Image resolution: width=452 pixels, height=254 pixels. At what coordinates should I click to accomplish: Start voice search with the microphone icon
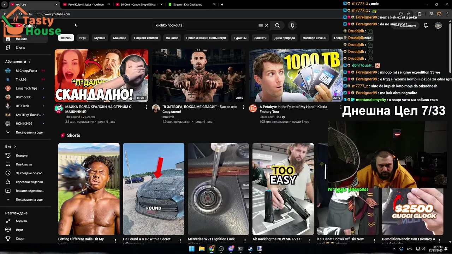pyautogui.click(x=292, y=25)
